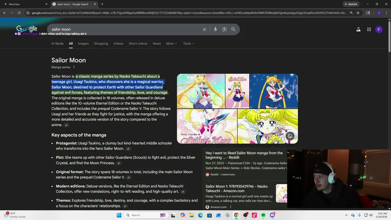Open the Reddit Sailor Moon manga result
Screen dimensions: 391x220
pos(244,155)
